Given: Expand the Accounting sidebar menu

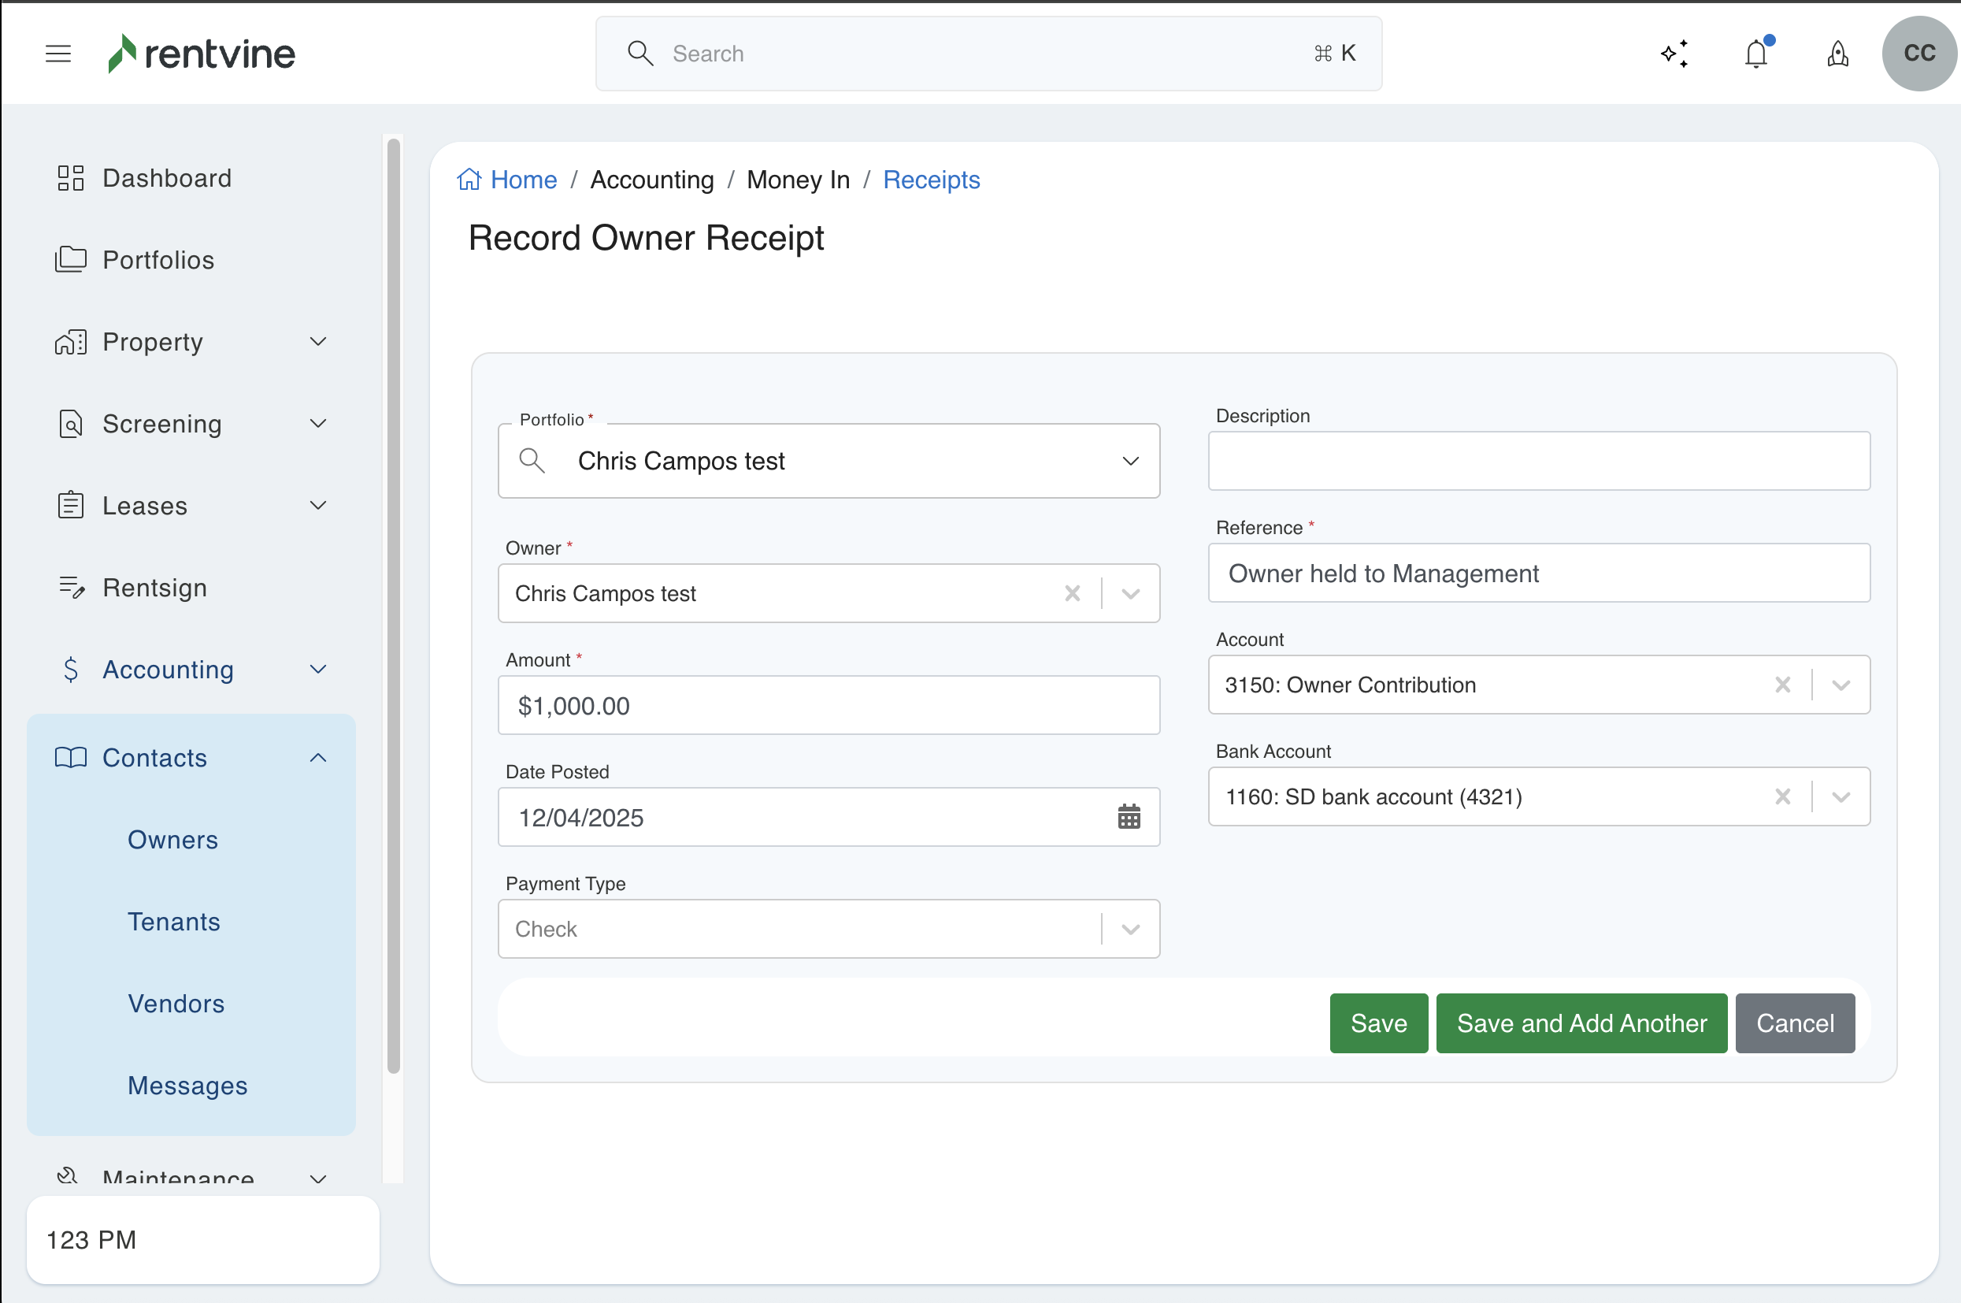Looking at the screenshot, I should click(x=318, y=670).
